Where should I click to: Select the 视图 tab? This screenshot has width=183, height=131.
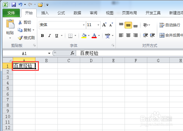[110, 13]
